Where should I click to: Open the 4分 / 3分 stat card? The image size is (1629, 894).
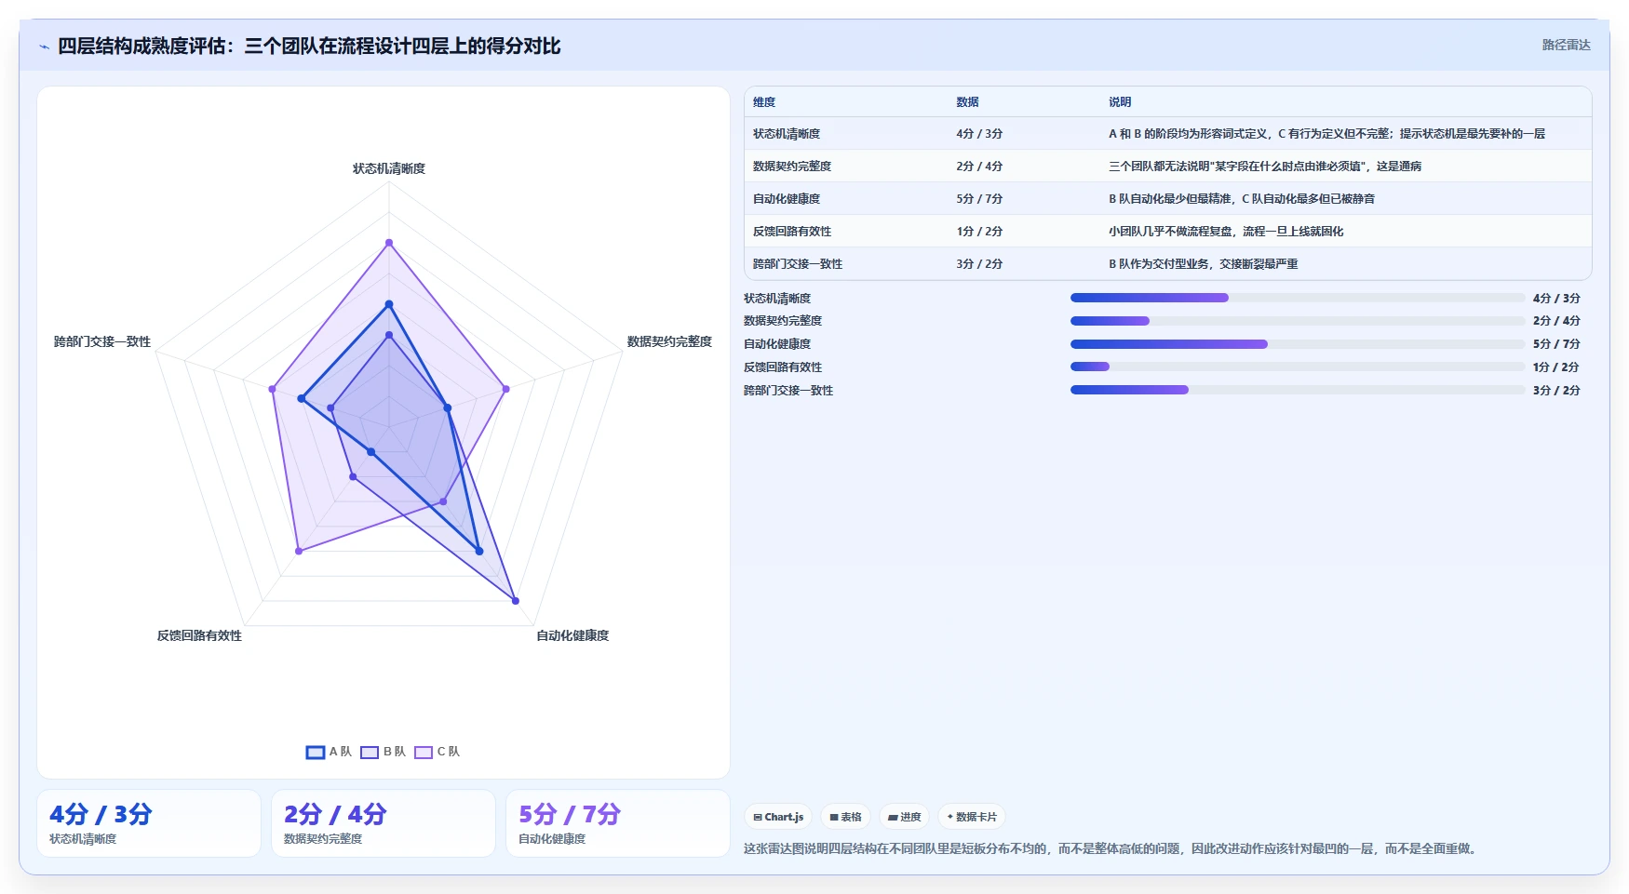coord(149,823)
